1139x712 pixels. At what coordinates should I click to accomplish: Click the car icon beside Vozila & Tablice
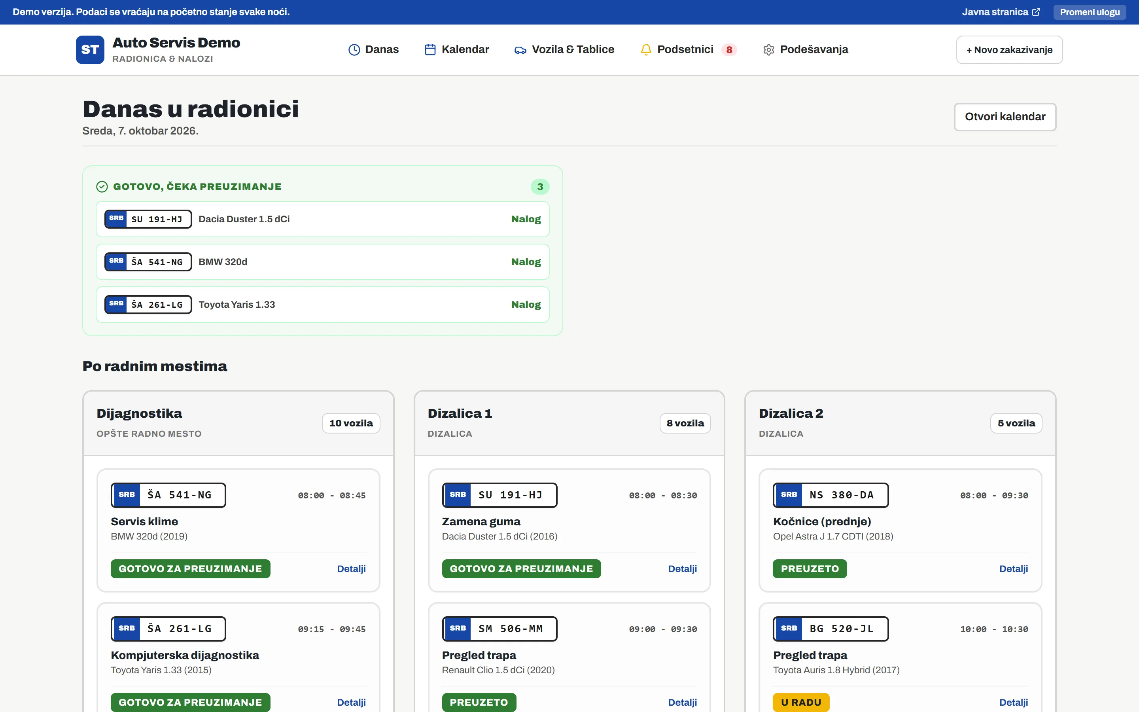(x=520, y=50)
